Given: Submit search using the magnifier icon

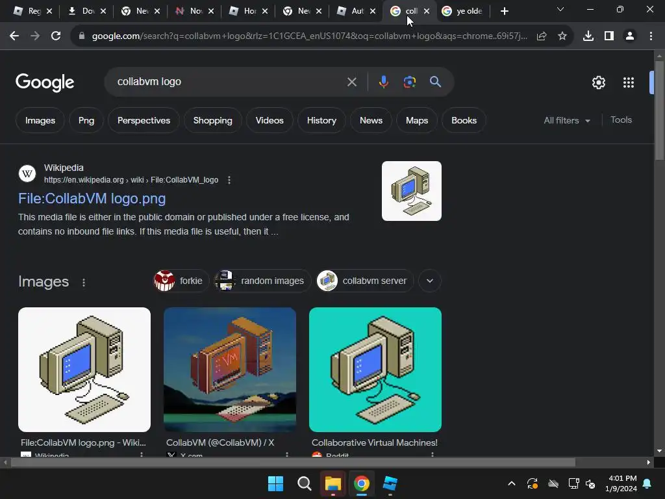Looking at the screenshot, I should tap(435, 82).
